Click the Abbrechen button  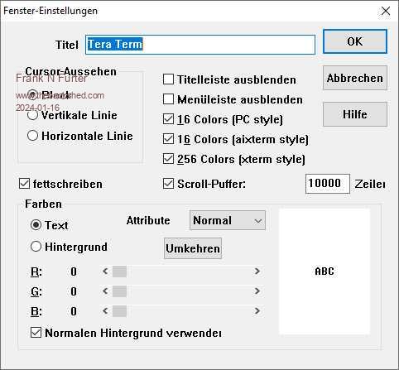355,78
